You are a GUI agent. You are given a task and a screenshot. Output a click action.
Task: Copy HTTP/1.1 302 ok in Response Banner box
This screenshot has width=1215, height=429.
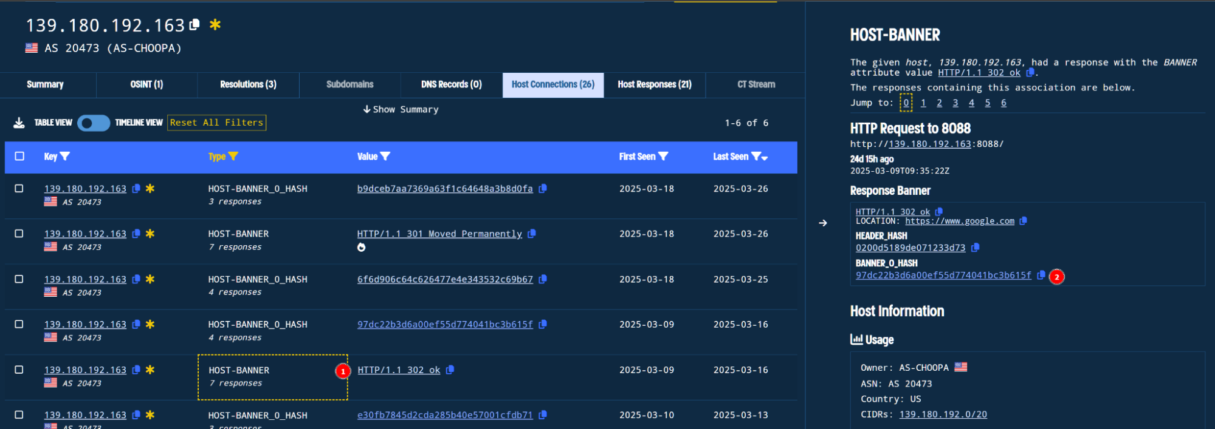click(939, 212)
